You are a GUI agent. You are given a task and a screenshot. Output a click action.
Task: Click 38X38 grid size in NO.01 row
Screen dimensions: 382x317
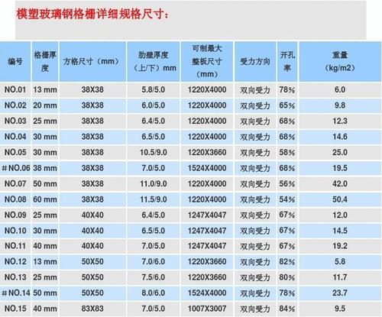92,89
